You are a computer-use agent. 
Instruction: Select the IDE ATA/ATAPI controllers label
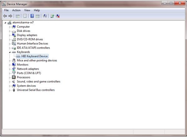[x=33, y=48]
